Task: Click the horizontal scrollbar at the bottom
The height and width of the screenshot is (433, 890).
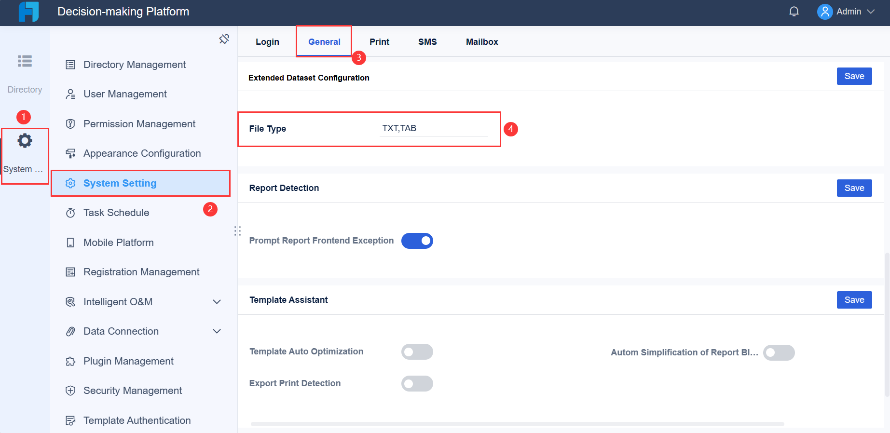Action: [517, 424]
